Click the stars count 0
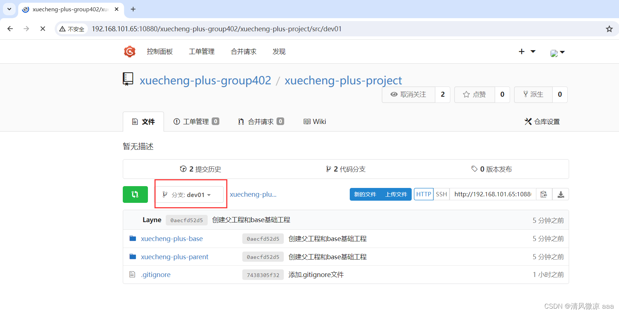 pyautogui.click(x=502, y=95)
